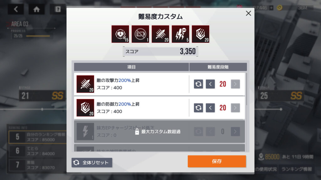This screenshot has width=321, height=180.
Task: Click the 保存 save button
Action: (217, 161)
